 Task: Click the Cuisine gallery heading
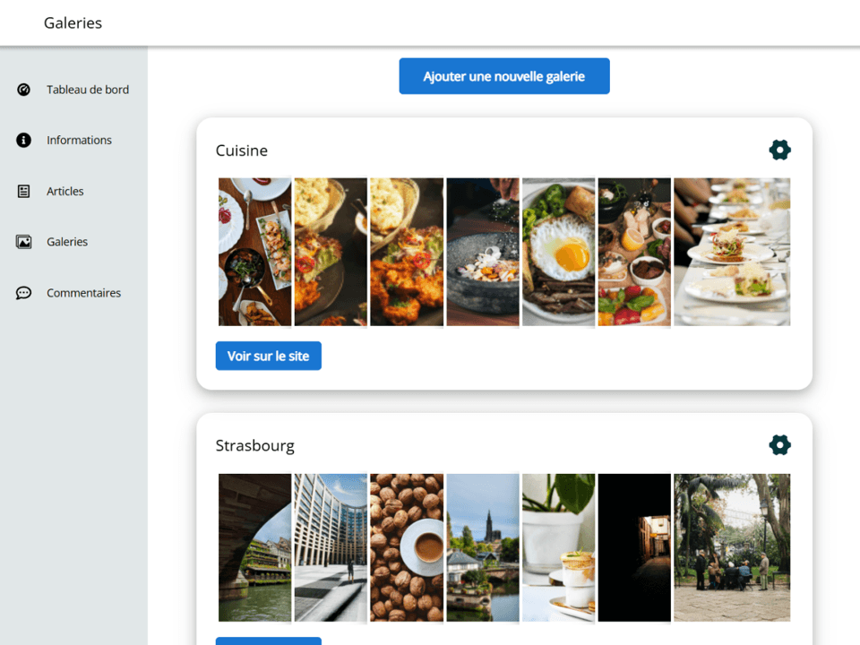pyautogui.click(x=241, y=150)
